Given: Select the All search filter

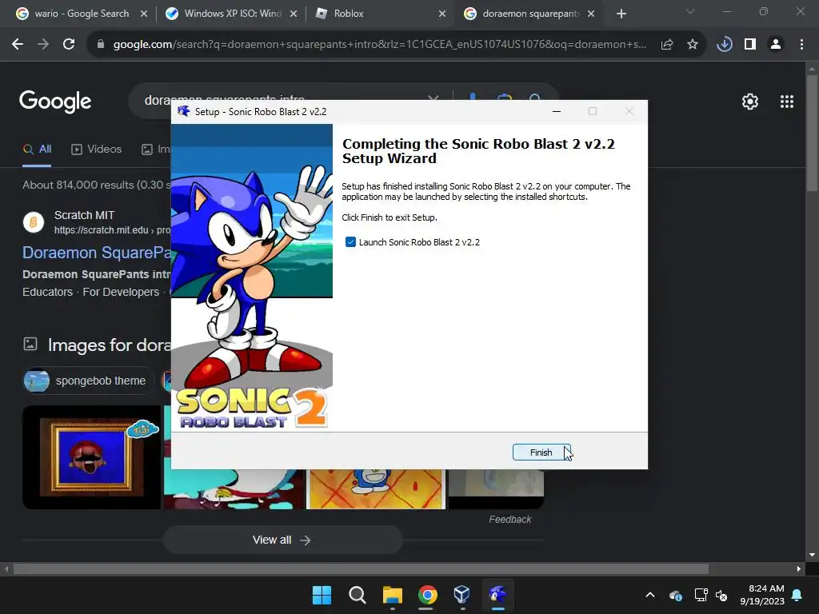Looking at the screenshot, I should pyautogui.click(x=37, y=150).
